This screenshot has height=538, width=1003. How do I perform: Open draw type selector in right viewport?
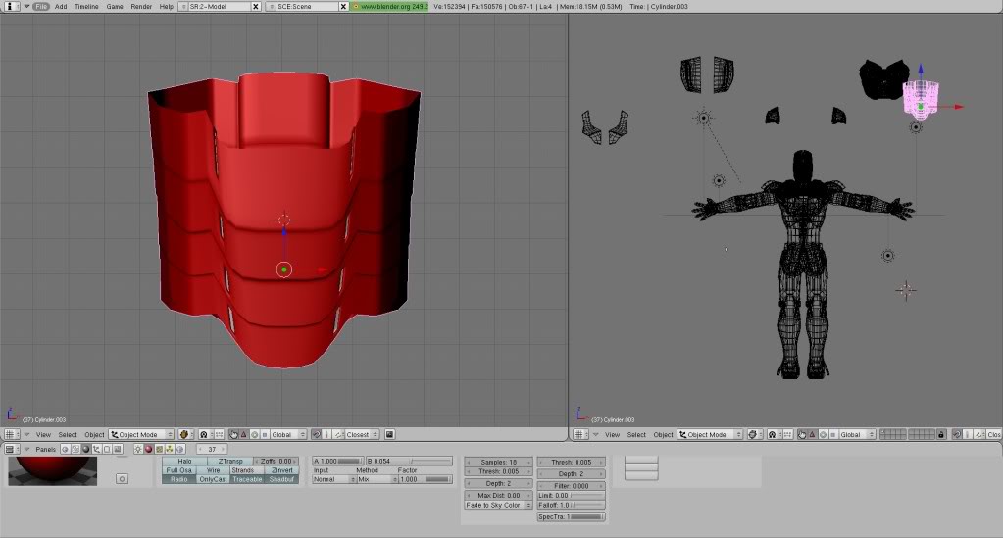[754, 434]
